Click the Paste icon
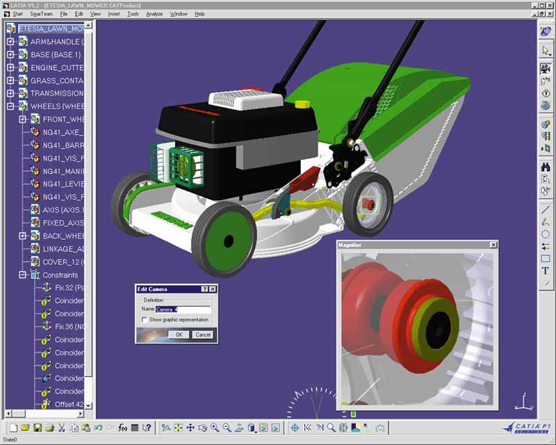556x445 pixels. pyautogui.click(x=86, y=428)
